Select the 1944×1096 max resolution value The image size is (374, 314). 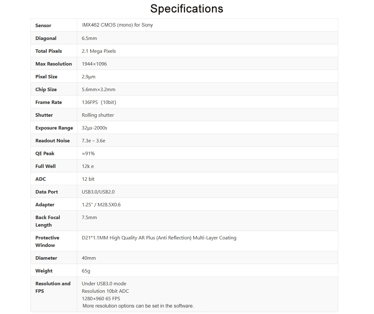(x=94, y=64)
